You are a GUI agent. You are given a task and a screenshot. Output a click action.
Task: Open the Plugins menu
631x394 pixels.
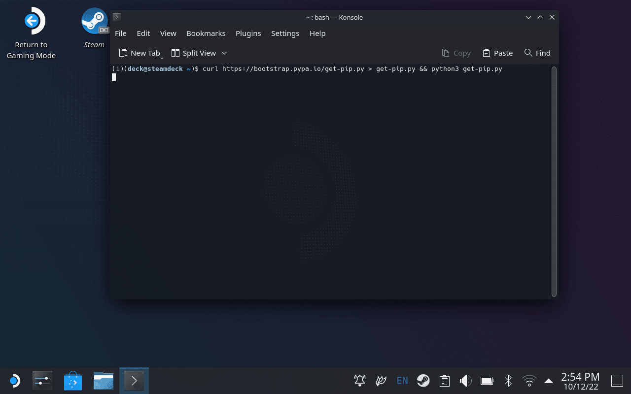[x=248, y=33]
